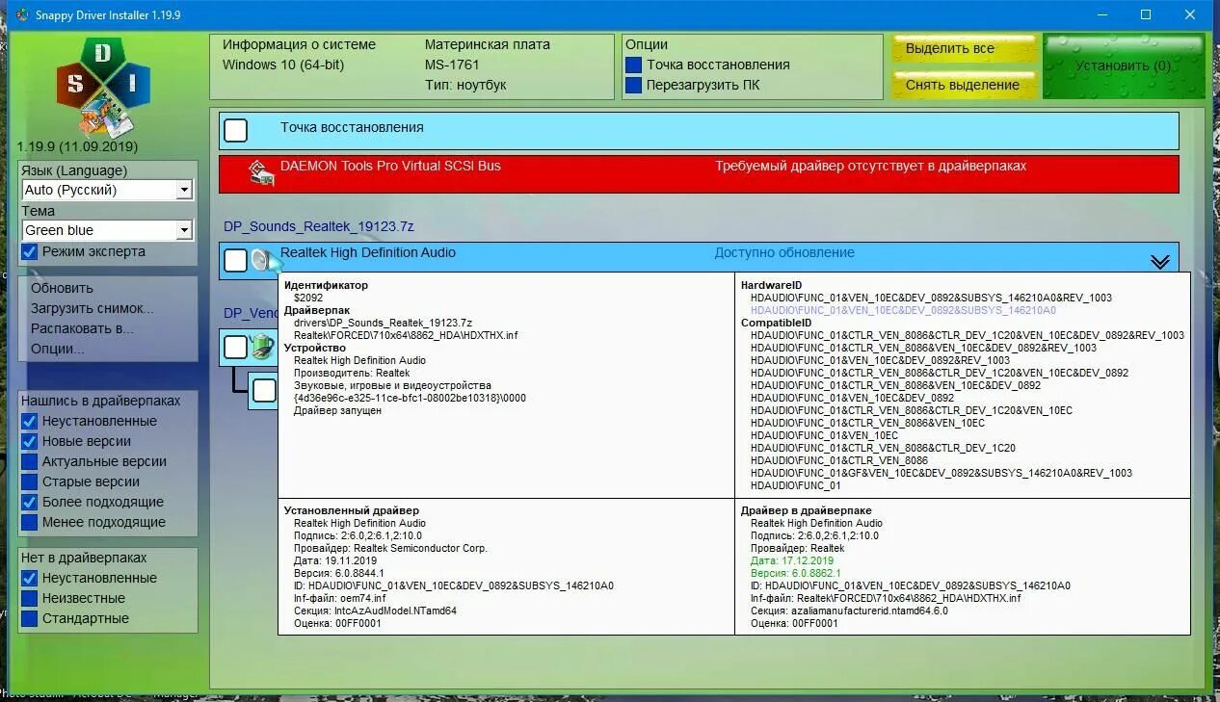Select the Realtek High Definition Audio driver checkbox

point(235,260)
